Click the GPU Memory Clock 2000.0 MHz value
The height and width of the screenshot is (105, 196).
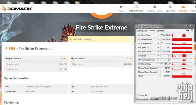tap(166, 39)
